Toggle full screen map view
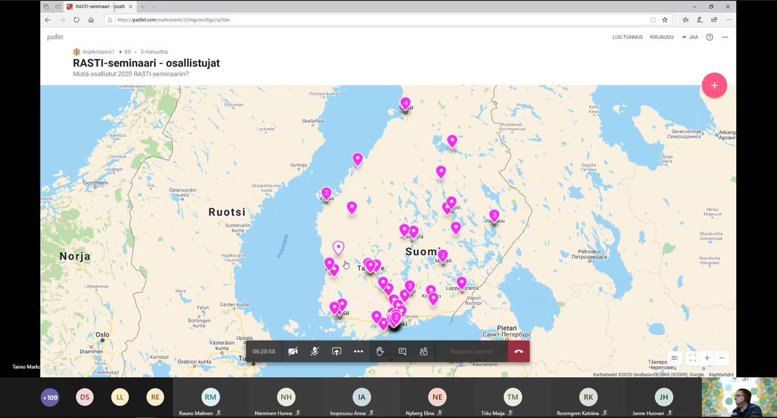 (692, 358)
